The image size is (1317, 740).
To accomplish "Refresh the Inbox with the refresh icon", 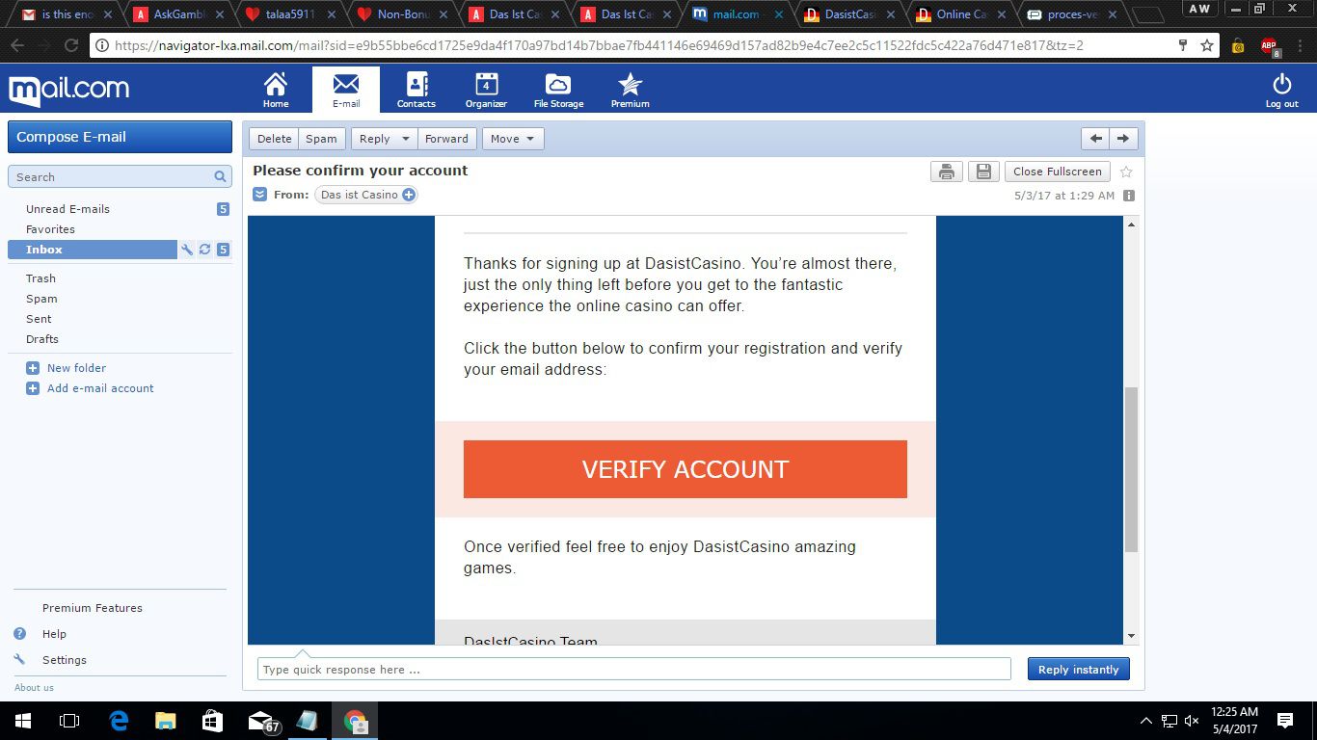I will [204, 250].
